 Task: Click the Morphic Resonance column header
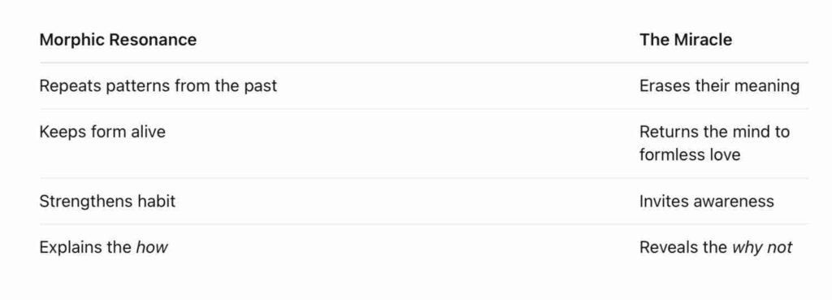pos(118,40)
